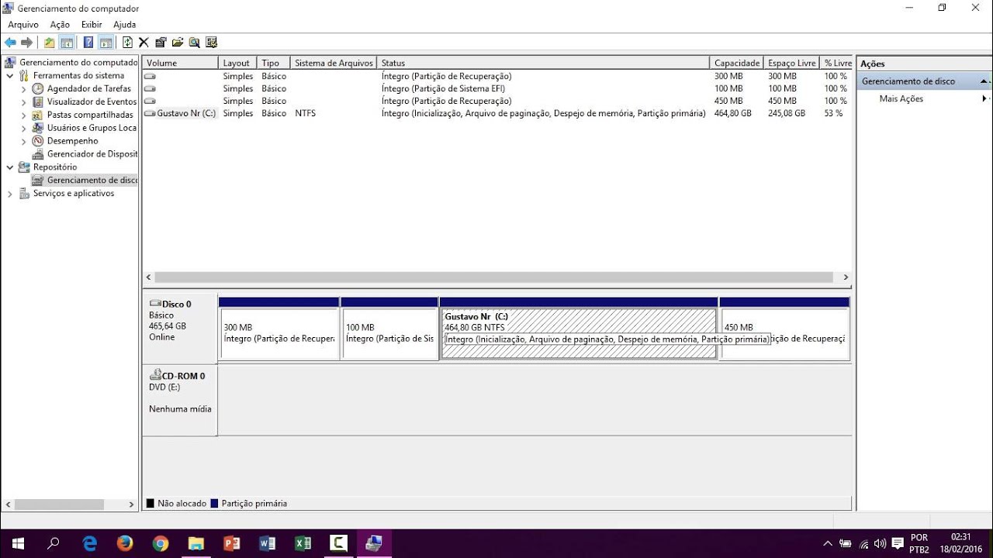Open File Explorer from taskbar
Image resolution: width=993 pixels, height=558 pixels.
tap(195, 543)
